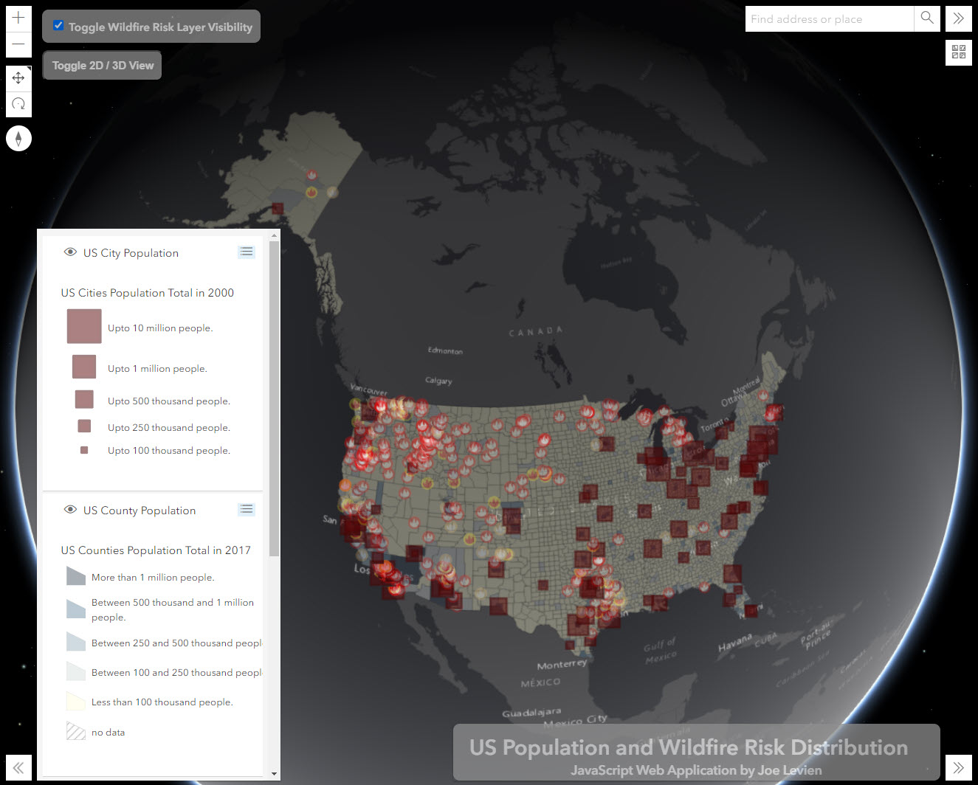Screen dimensions: 978x785
Task: Select the Zoom Out tool
Action: coord(18,45)
